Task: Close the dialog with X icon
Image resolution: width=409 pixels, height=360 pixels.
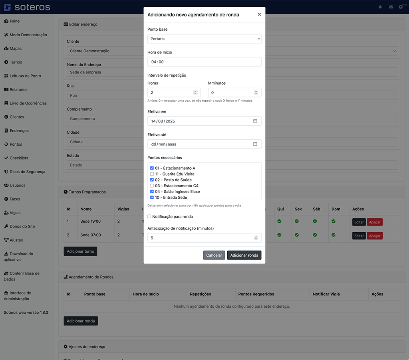Action: pyautogui.click(x=259, y=14)
